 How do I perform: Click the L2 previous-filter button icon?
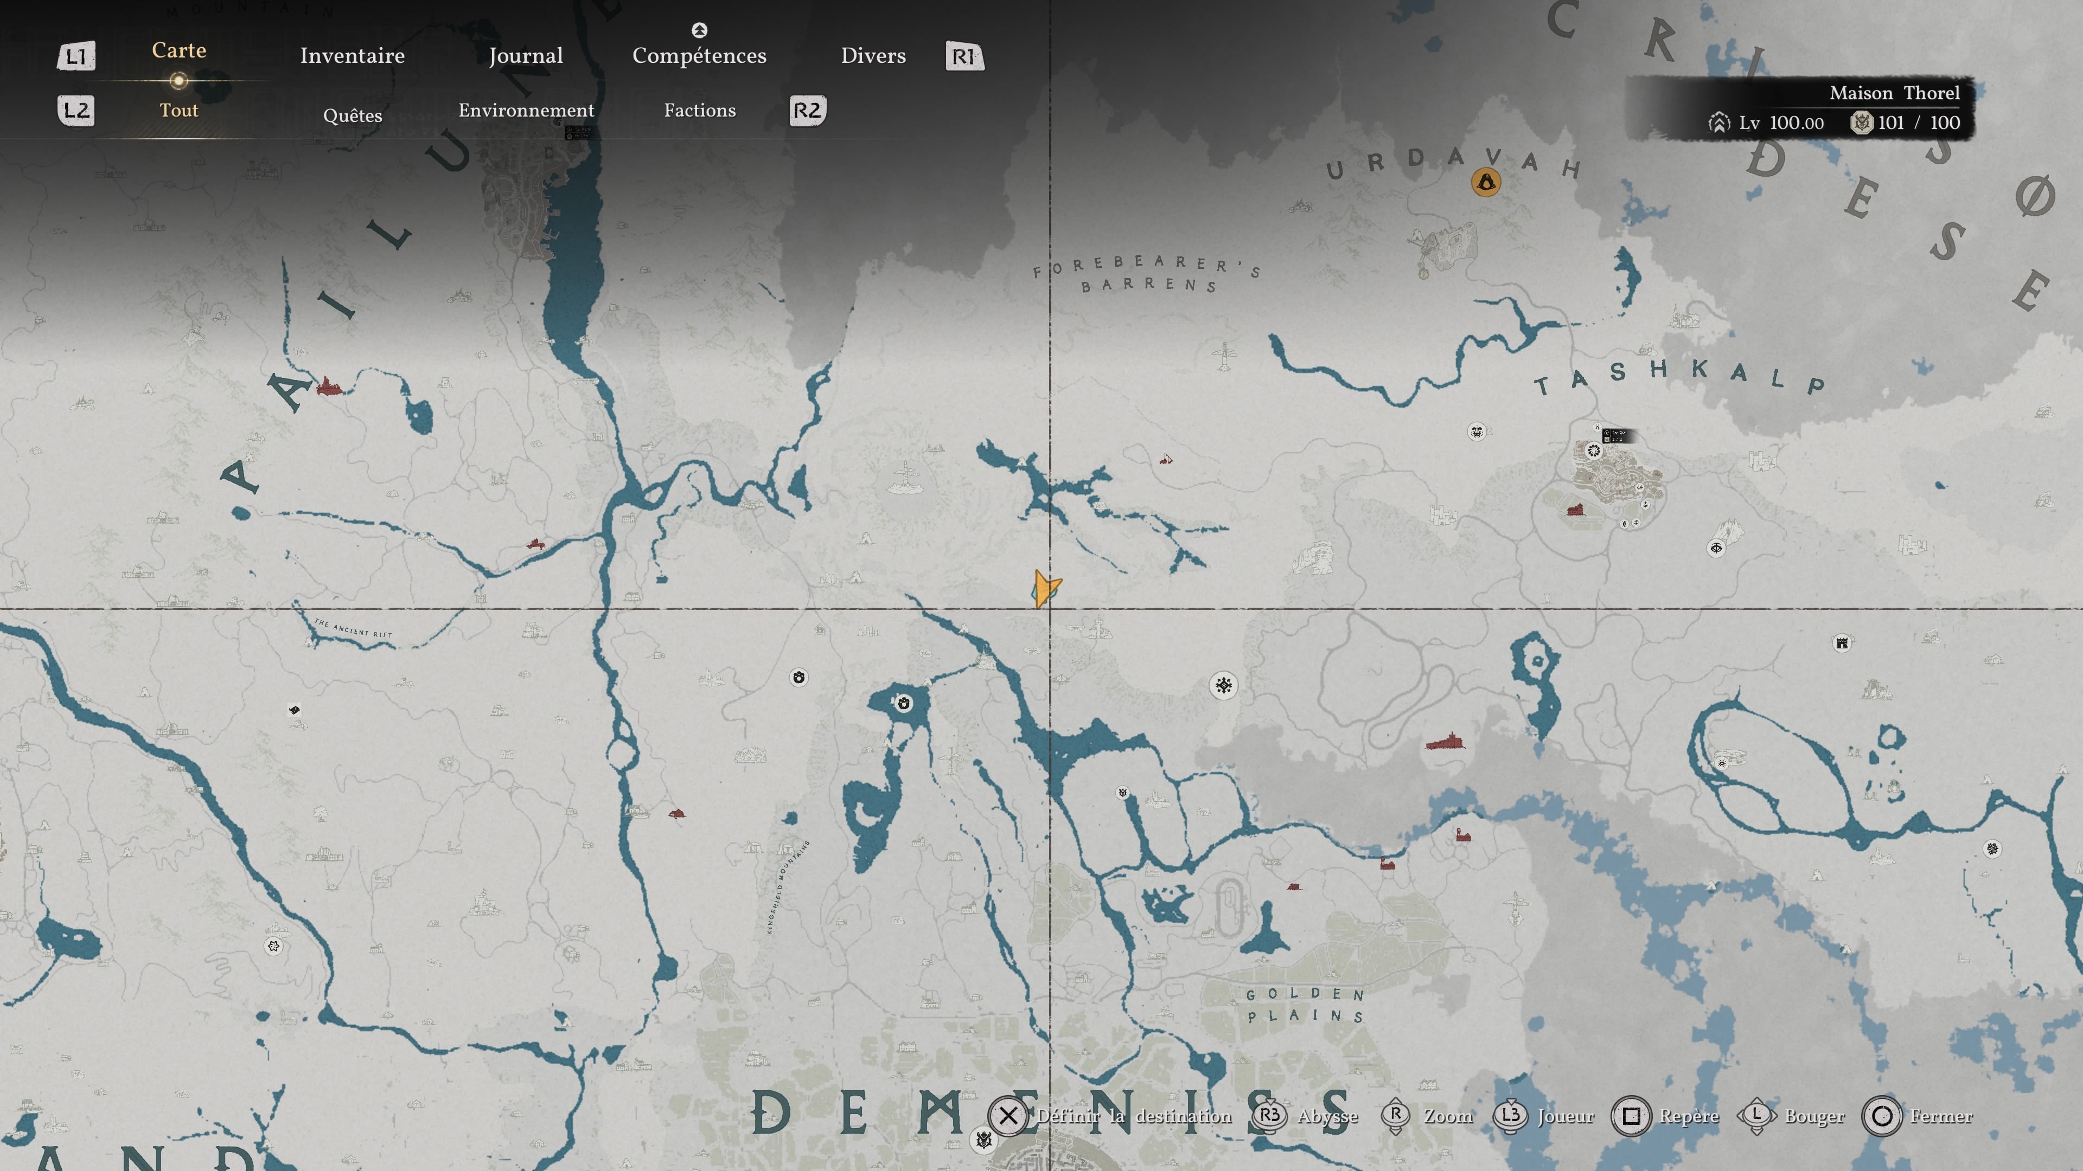76,111
